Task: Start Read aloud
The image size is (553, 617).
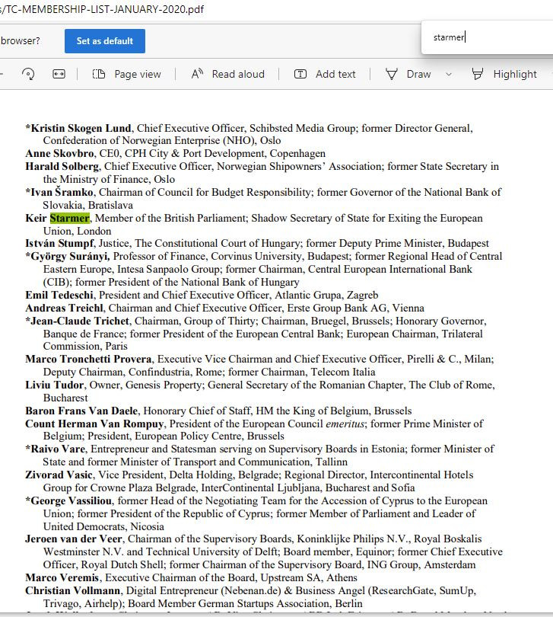Action: (227, 74)
